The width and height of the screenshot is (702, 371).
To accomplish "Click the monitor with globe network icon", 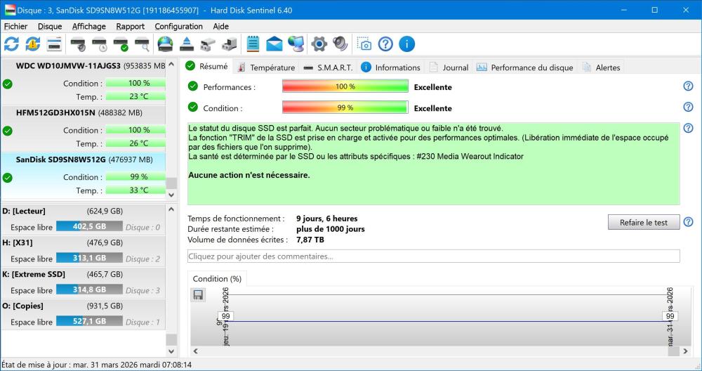I will point(296,44).
